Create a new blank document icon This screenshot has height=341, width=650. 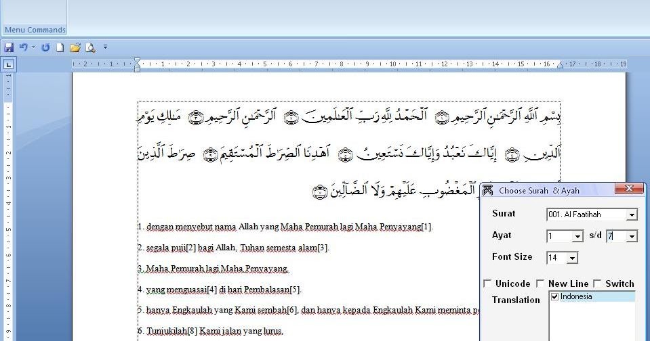[60, 47]
